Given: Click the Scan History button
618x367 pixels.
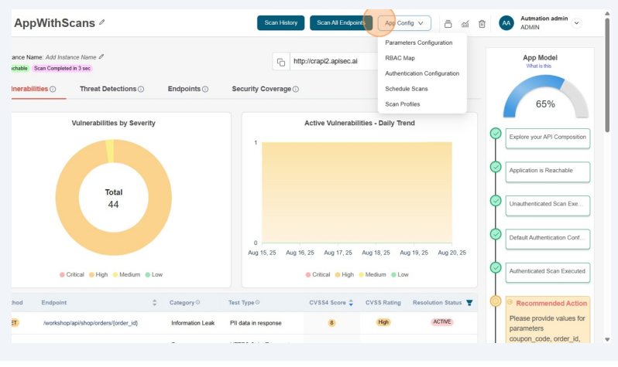Looking at the screenshot, I should pos(280,23).
